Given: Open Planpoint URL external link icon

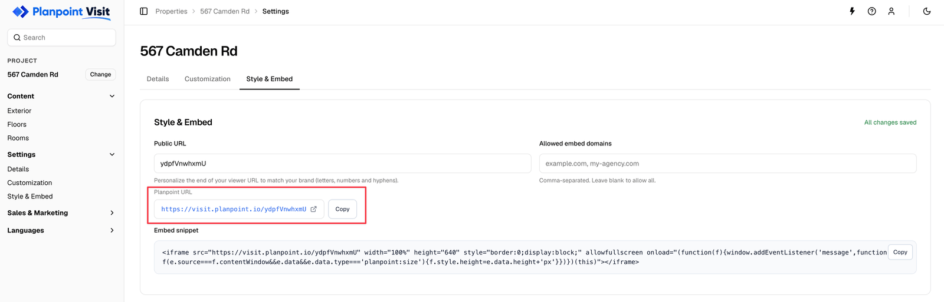Looking at the screenshot, I should tap(313, 209).
